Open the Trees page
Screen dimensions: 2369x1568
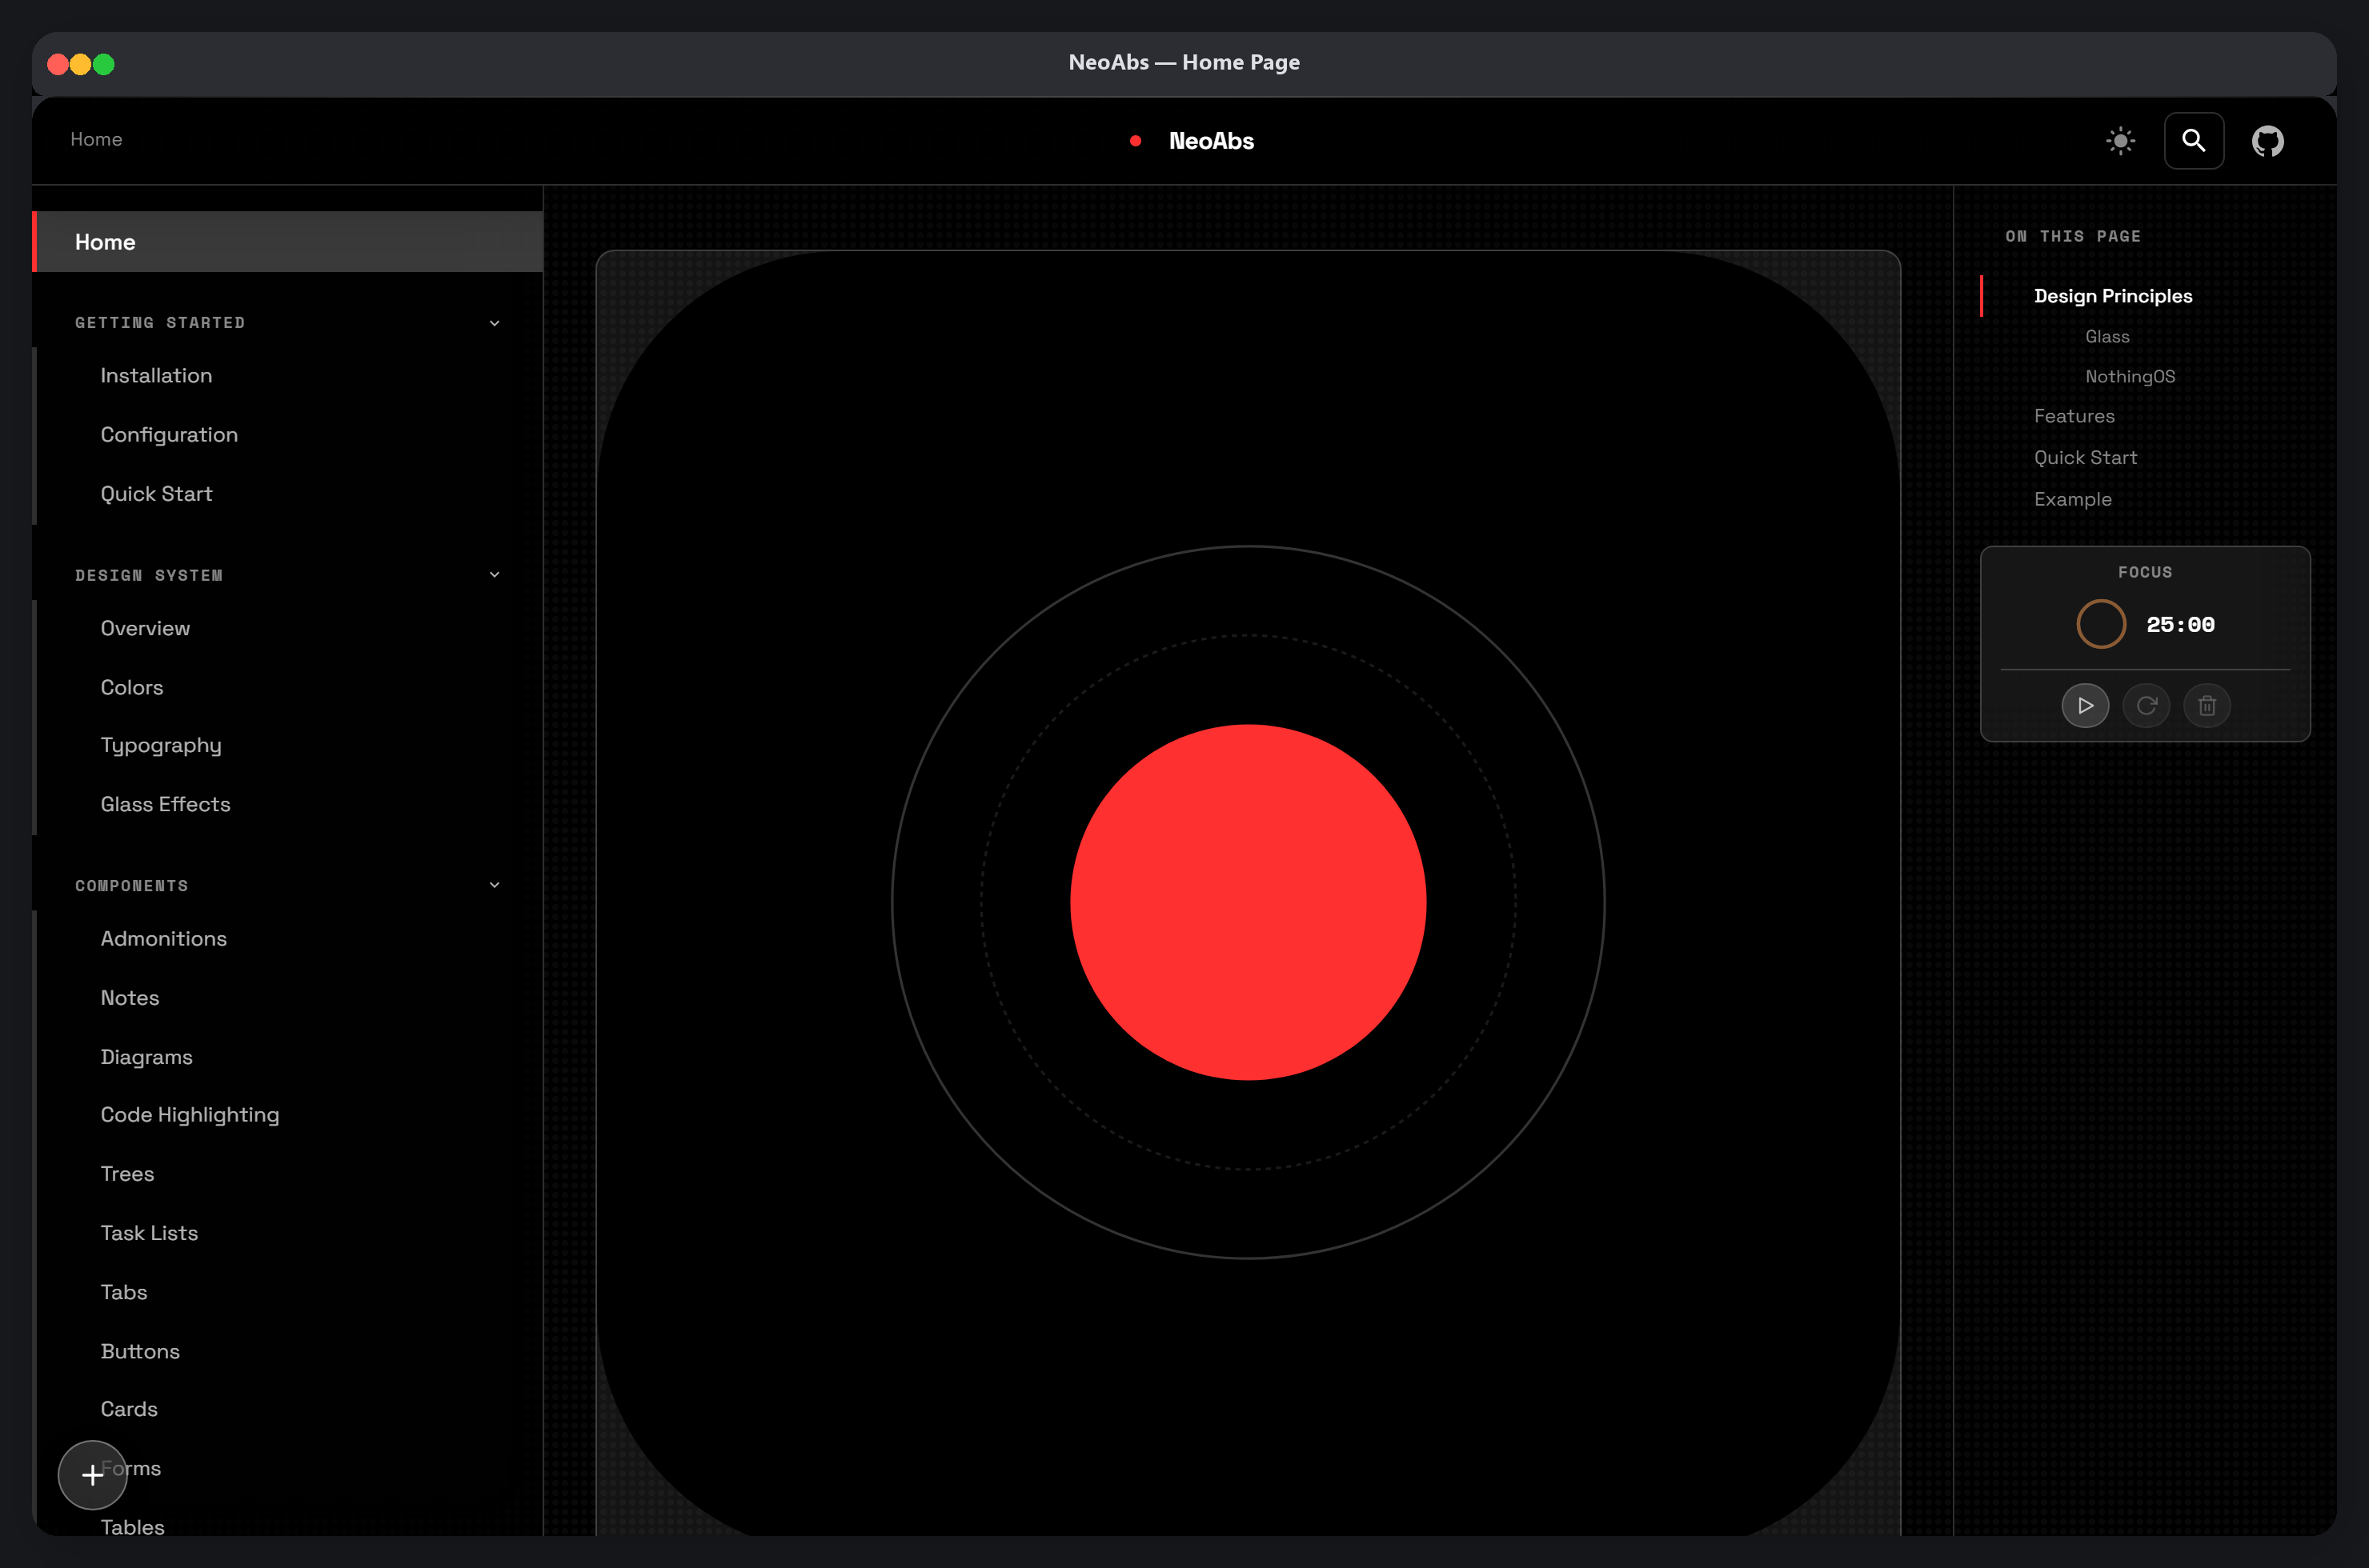(127, 1174)
